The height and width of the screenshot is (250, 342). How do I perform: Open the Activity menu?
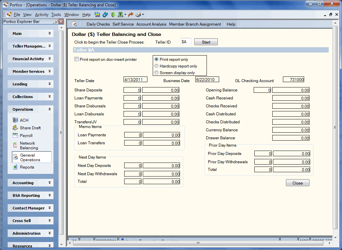42,15
